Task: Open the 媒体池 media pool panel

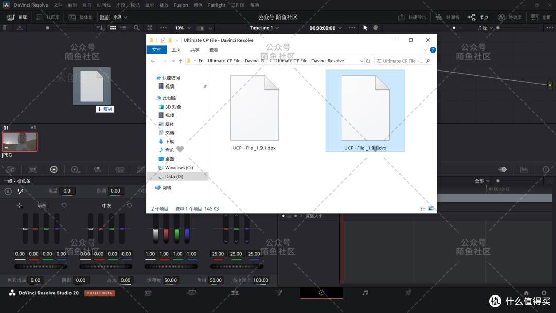Action: 80,17
